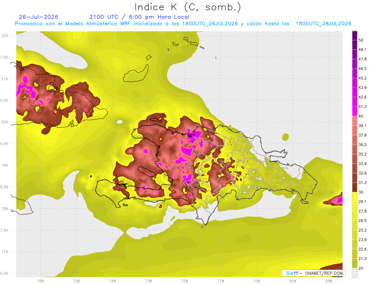Click the legend value "26.5"
This screenshot has width=369, height=285.
[x=363, y=221]
